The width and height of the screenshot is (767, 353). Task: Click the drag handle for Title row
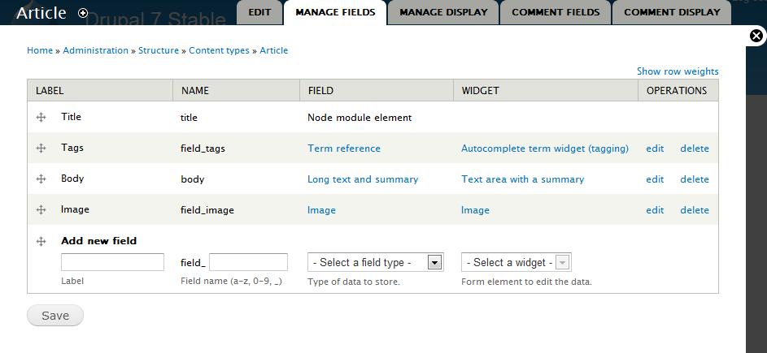coord(41,117)
